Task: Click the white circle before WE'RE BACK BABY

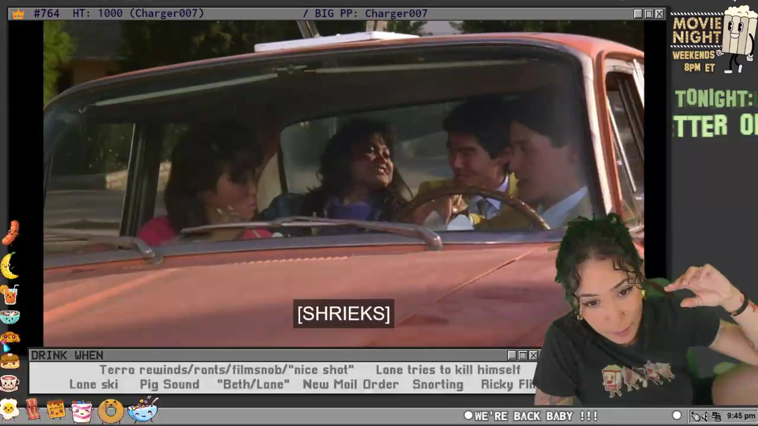Action: [x=468, y=415]
